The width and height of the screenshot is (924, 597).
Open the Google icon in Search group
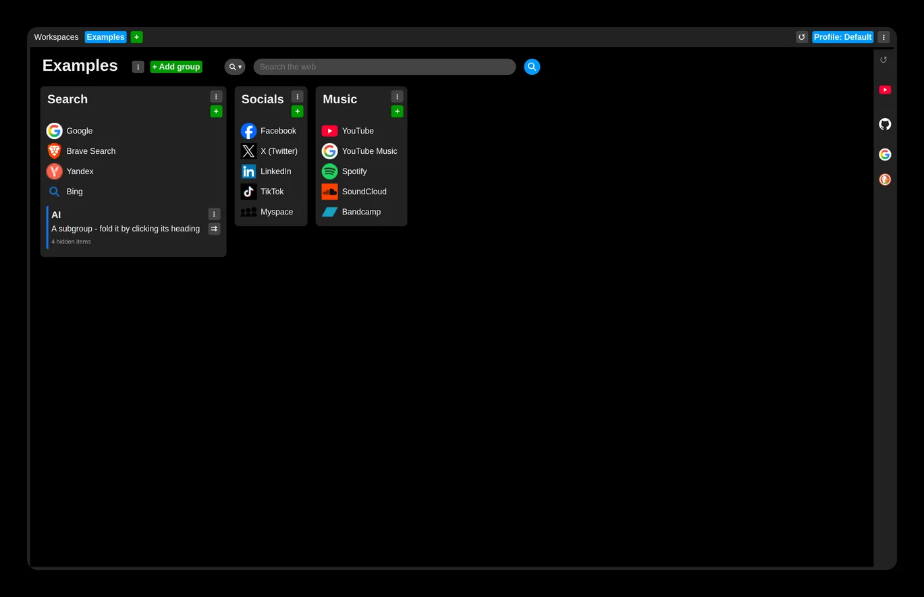(55, 131)
